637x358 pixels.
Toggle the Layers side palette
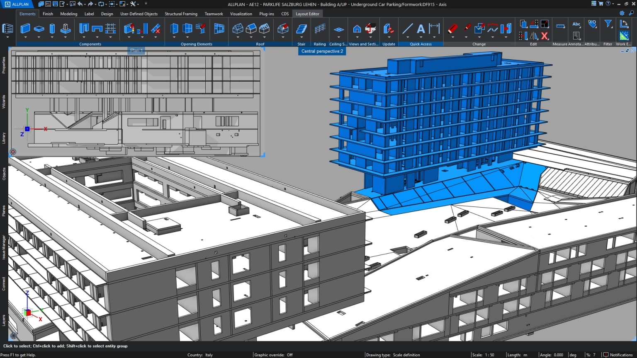pos(4,320)
